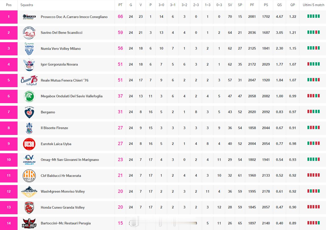Viewport: 326px width, 230px height.
Task: Click the Imoco Volley Conegliano team logo
Action: coord(29,17)
